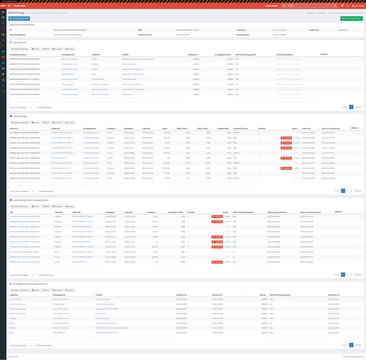Click Reset in Grundgebühr-Rechnungspositionen toolbar

tap(46, 290)
